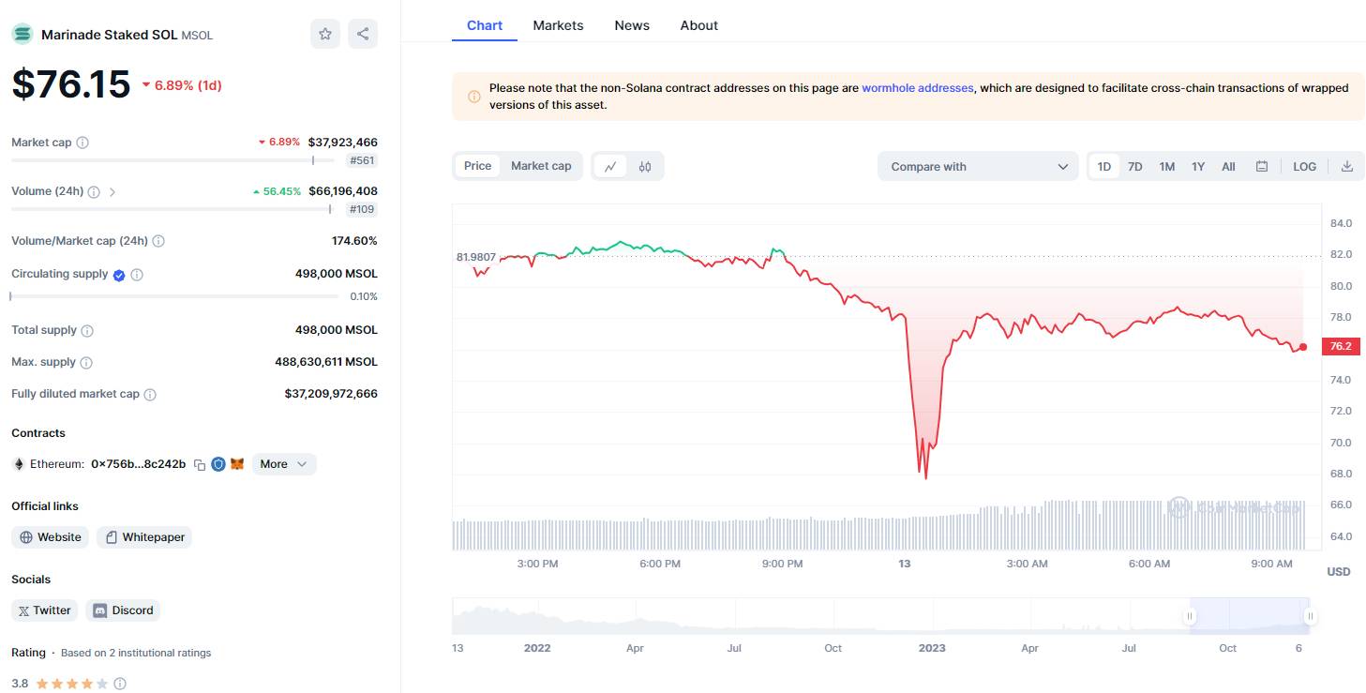Switch to the News tab
Image resolution: width=1366 pixels, height=693 pixels.
(632, 25)
